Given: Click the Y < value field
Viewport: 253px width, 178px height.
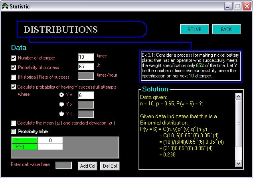Looking at the screenshot, I should [x=86, y=114].
